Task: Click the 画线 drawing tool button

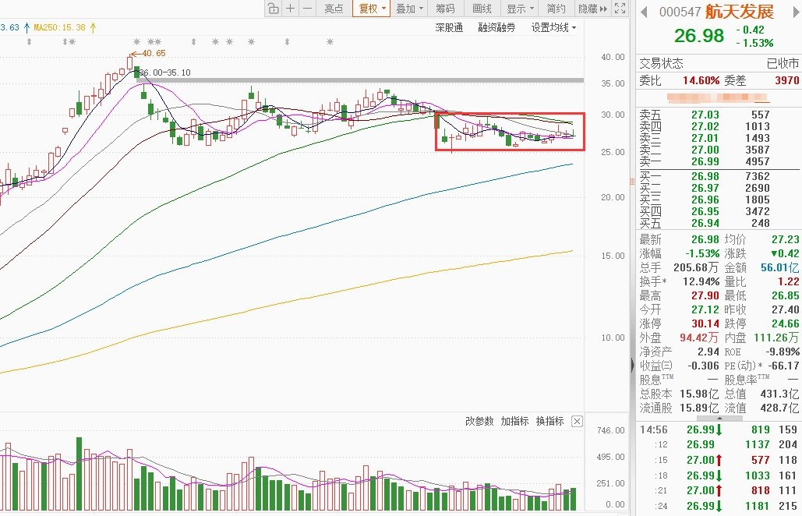Action: pos(482,8)
